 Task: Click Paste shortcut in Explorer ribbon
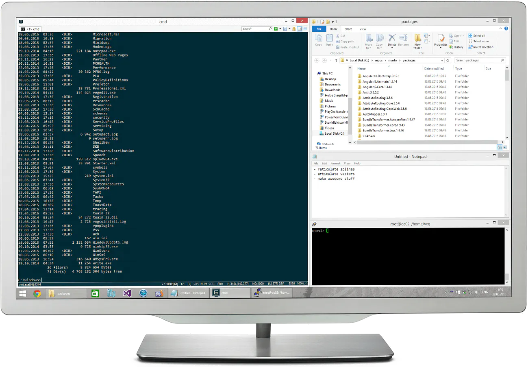348,47
